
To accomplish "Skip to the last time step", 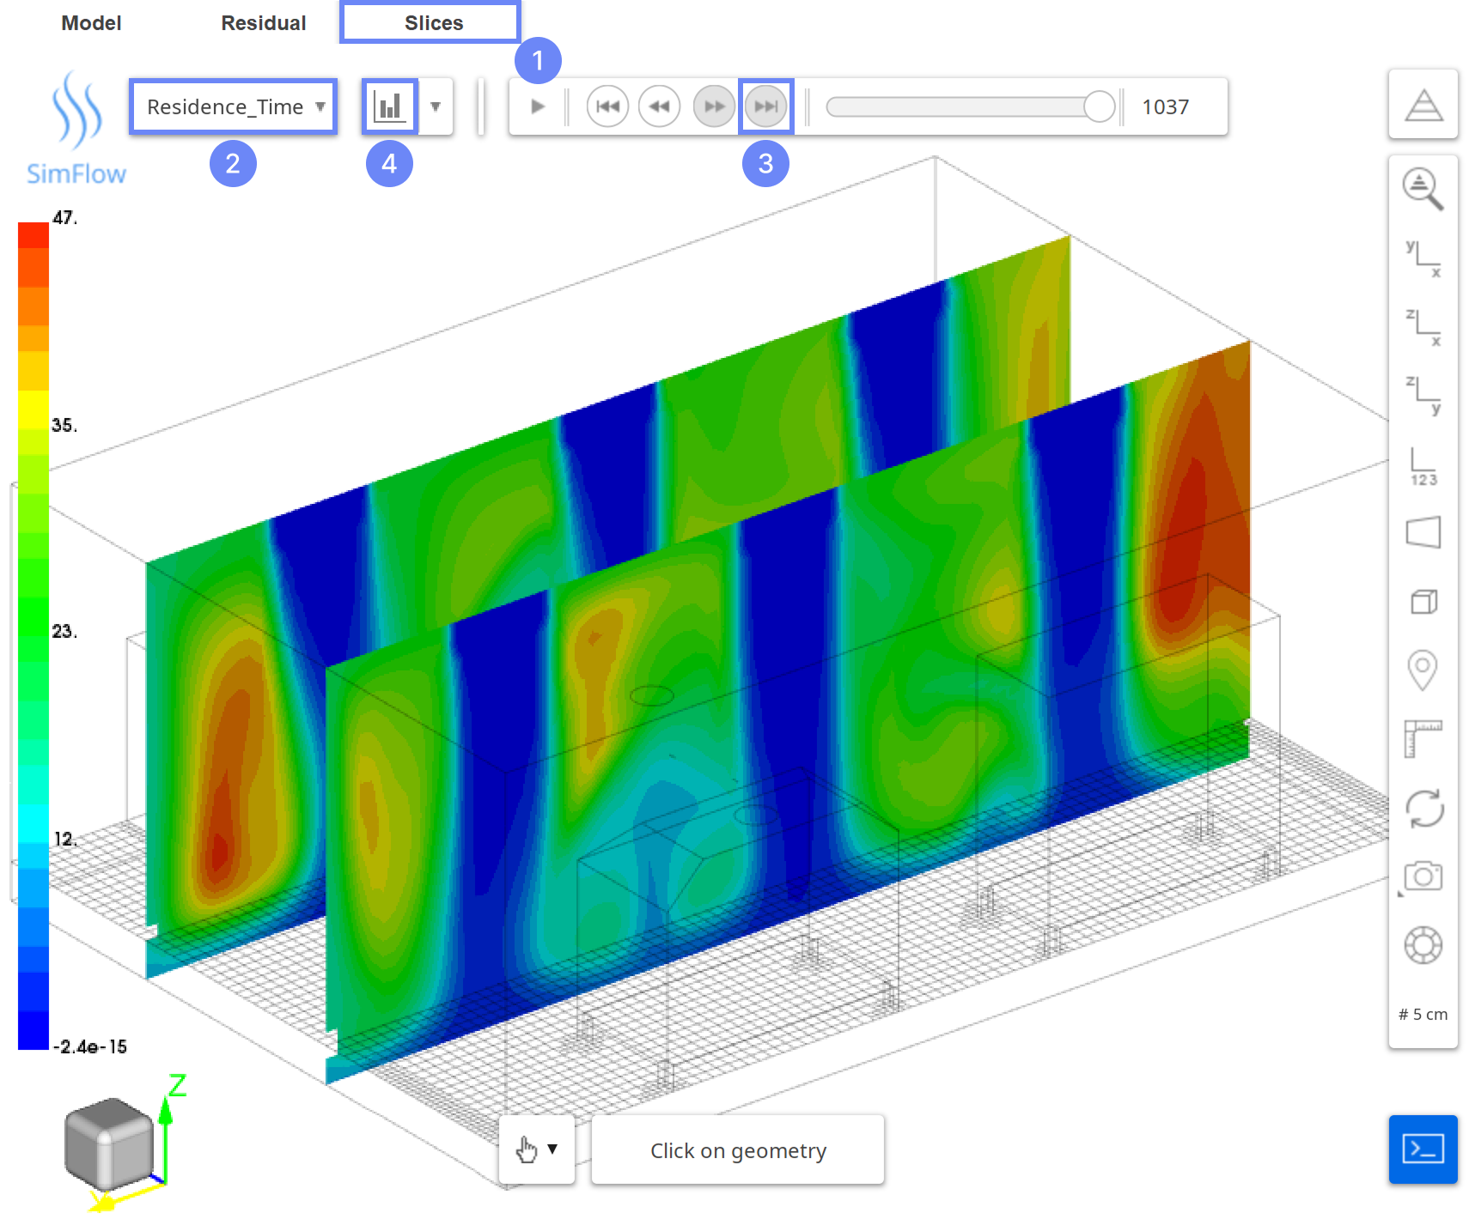I will [765, 106].
